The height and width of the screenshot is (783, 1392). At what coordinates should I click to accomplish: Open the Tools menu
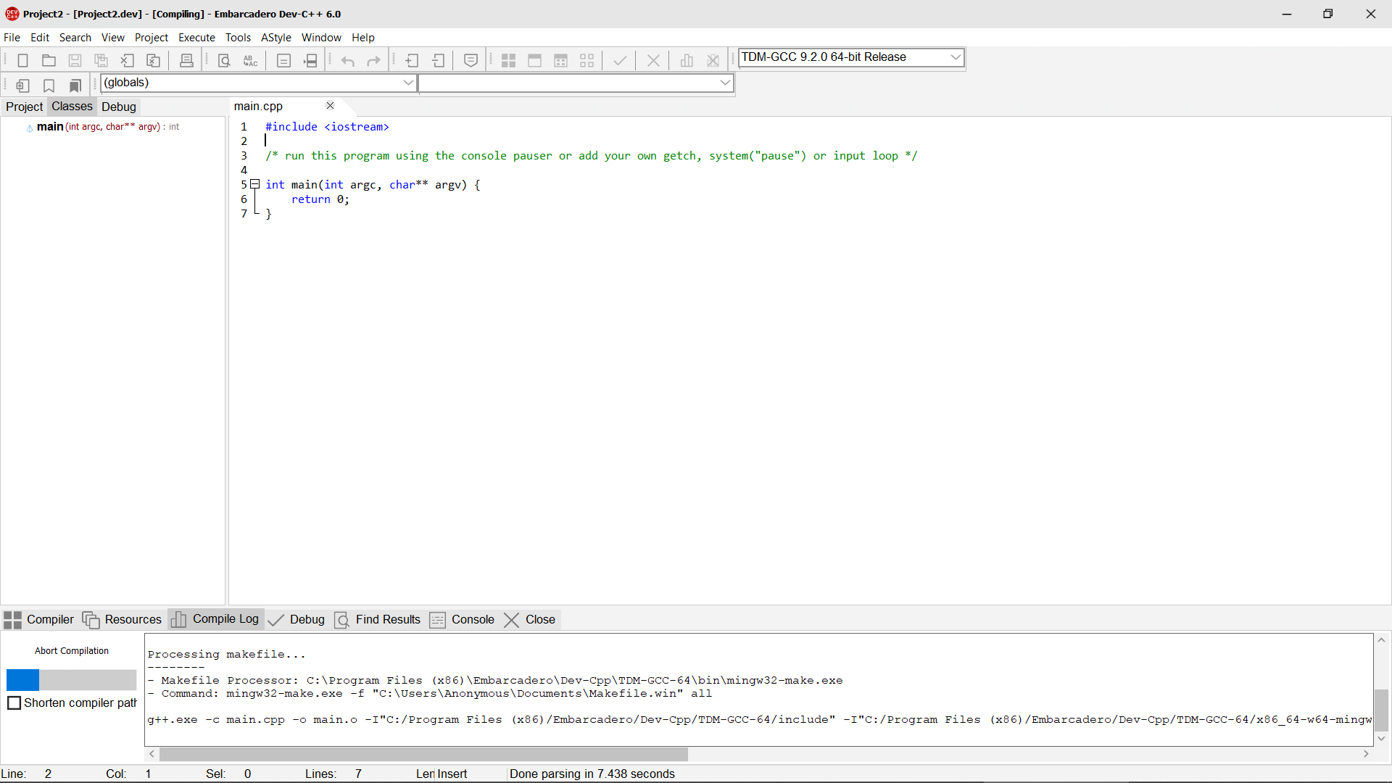coord(238,38)
